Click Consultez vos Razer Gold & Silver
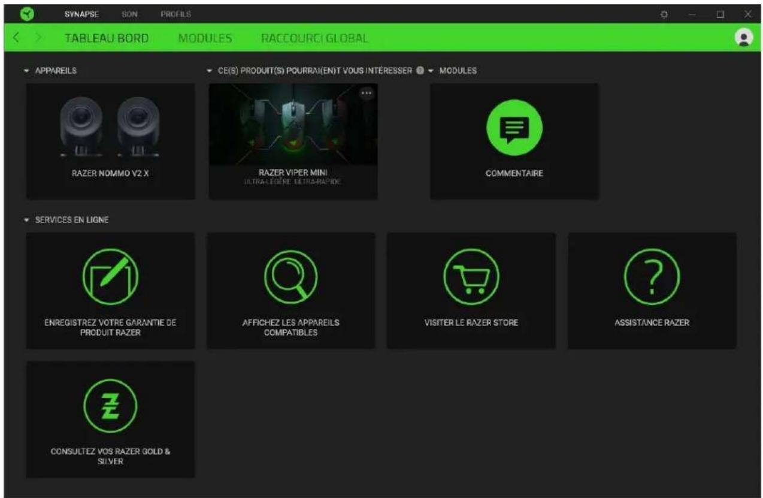763x498 pixels. 110,456
